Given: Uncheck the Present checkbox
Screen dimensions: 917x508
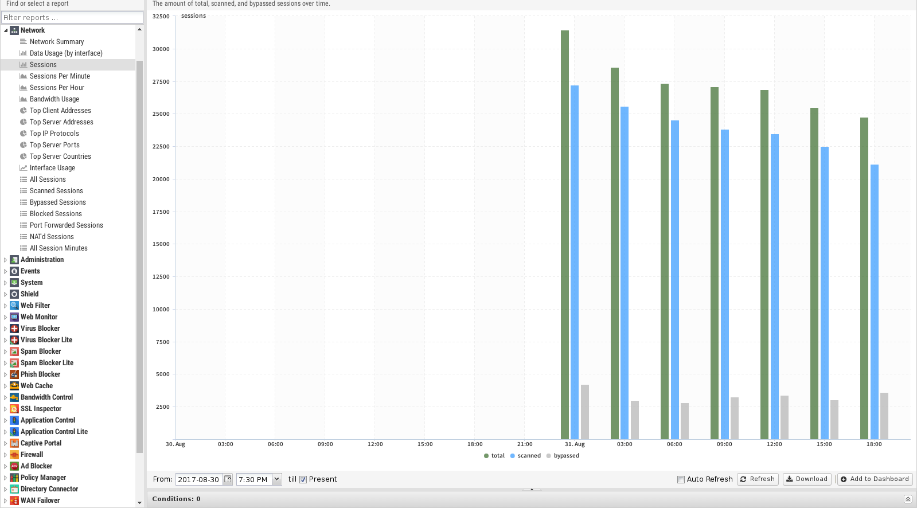Looking at the screenshot, I should pos(303,480).
